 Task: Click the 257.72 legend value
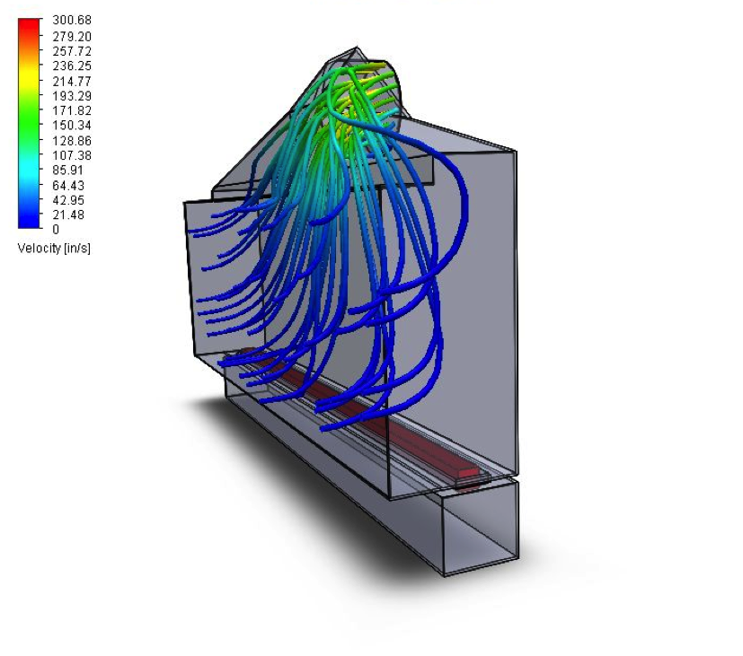pyautogui.click(x=72, y=51)
